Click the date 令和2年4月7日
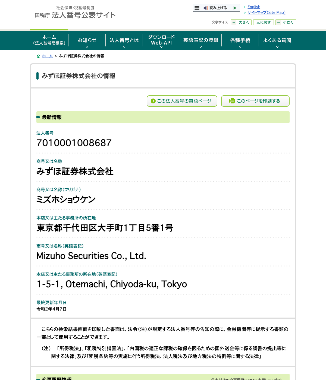The width and height of the screenshot is (326, 380). 52,309
